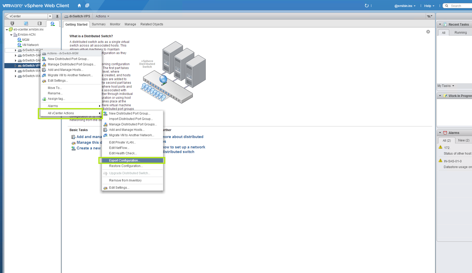Switch to VMs and Templates view icon

tap(26, 23)
